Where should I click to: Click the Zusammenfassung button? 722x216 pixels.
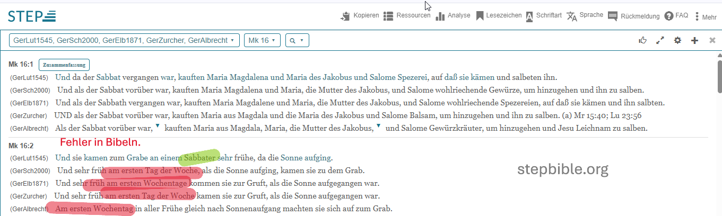tap(64, 65)
